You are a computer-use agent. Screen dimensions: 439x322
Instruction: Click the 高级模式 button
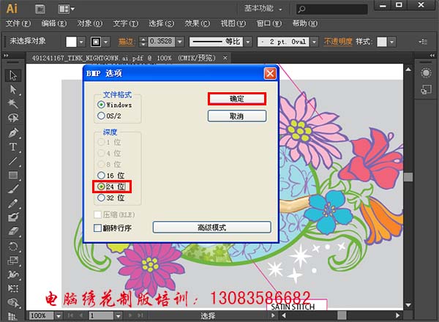(211, 228)
